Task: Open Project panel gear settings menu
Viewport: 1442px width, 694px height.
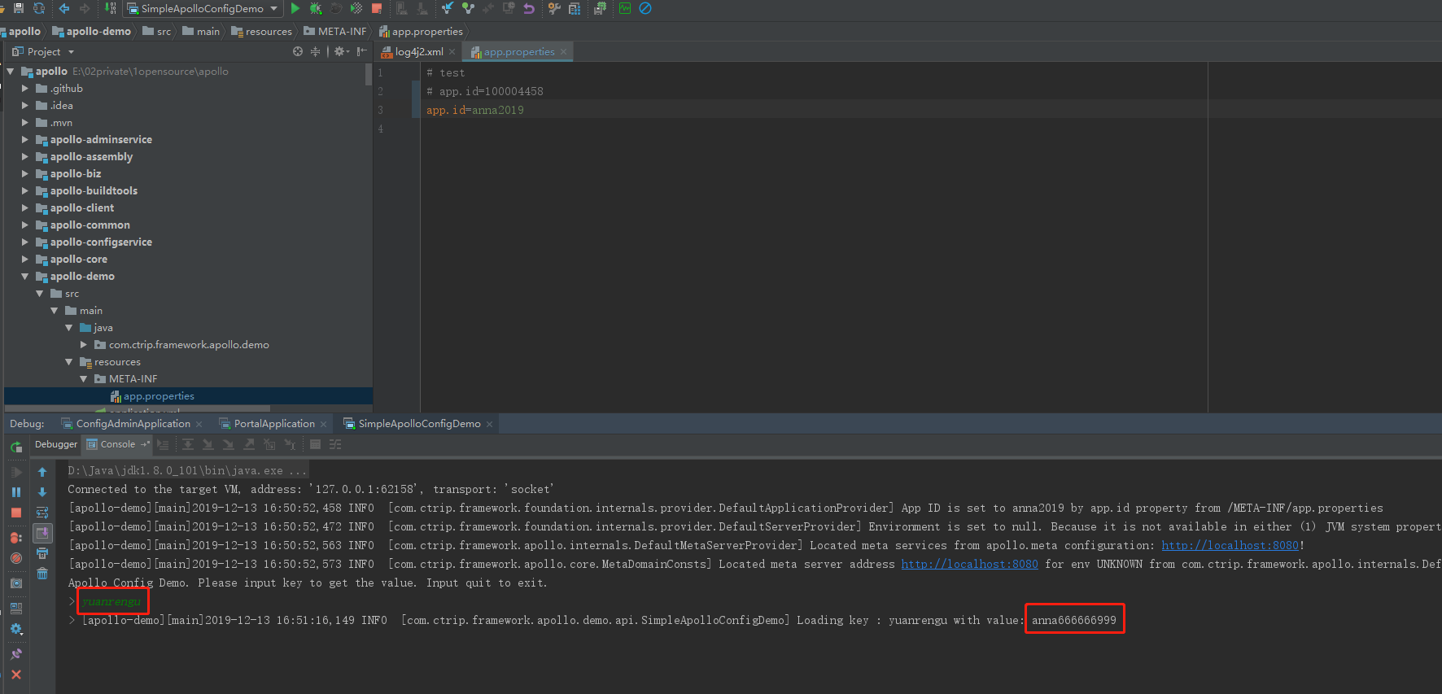Action: pos(342,51)
